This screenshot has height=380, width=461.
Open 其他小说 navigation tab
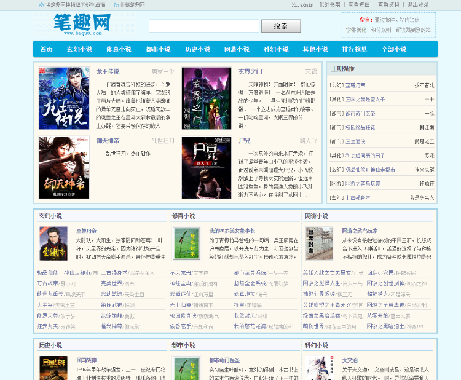coord(315,49)
